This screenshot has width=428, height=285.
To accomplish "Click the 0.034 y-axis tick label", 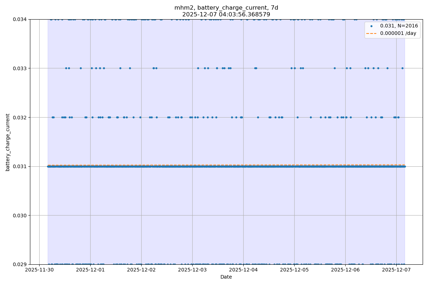I will (20, 19).
